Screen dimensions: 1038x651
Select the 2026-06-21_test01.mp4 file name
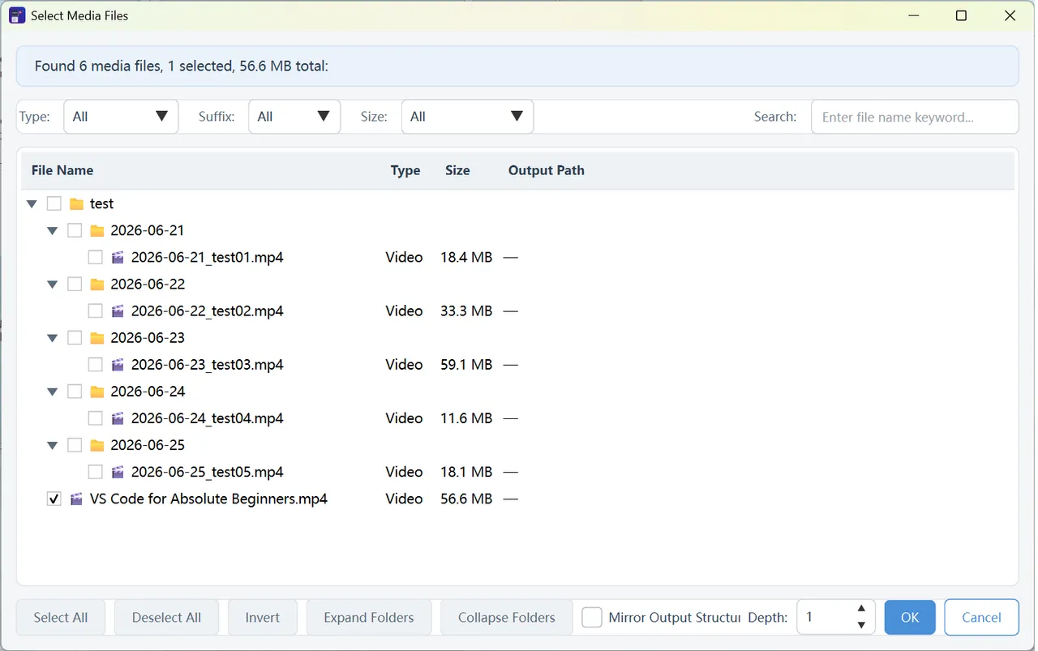point(208,258)
